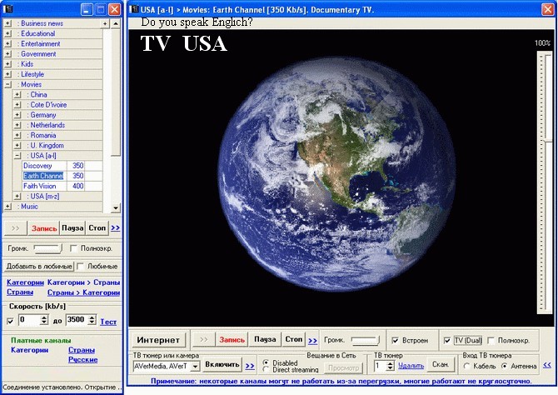Collapse the Movies category
Screen dimensions: 558x395
7,84
